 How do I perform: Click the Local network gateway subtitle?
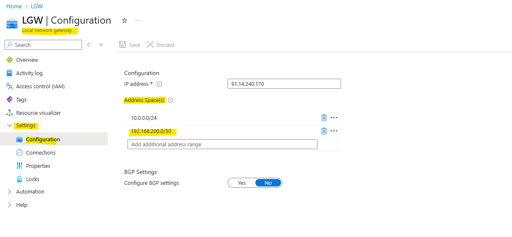[x=47, y=30]
